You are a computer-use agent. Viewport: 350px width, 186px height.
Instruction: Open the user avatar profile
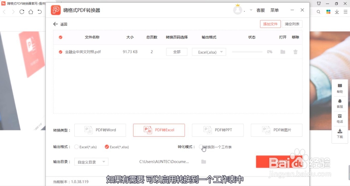point(238,10)
